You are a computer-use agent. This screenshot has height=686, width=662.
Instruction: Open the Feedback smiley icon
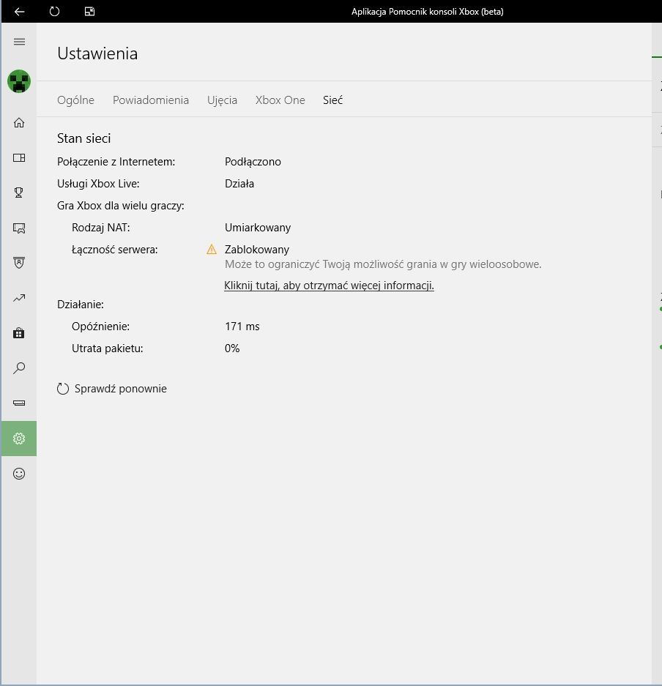tap(19, 474)
